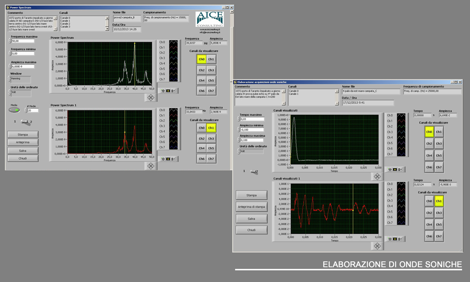Turn off the yellow Ch1 toggle beside the Power Spectrum 1 graph
Screen dimensions: 470x282
pyautogui.click(x=211, y=128)
